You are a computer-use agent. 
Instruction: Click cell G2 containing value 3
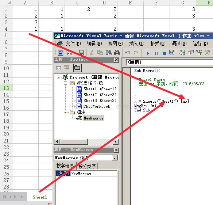tap(183, 16)
